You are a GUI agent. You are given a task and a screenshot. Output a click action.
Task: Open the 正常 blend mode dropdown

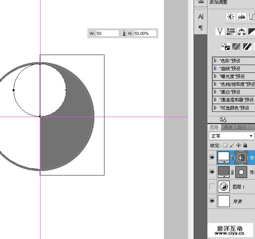[x=232, y=136]
